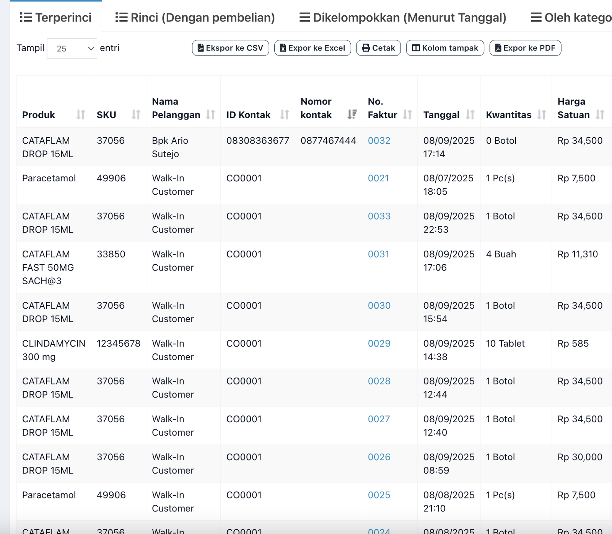Screen dimensions: 612x534
Task: Open invoice link 0032
Action: [x=379, y=141]
